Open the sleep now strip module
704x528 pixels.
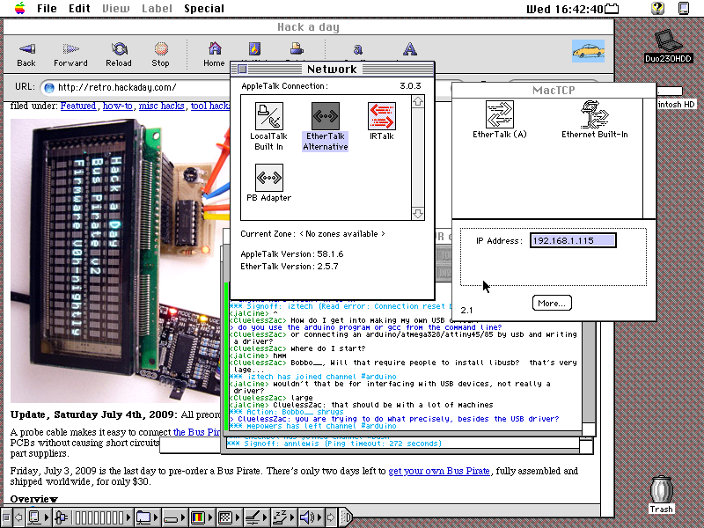(x=283, y=517)
